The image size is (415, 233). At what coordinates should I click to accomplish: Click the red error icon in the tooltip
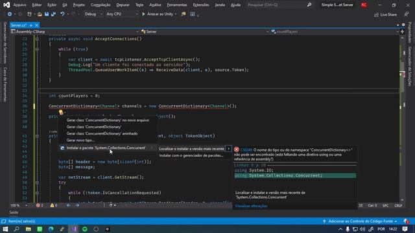click(x=236, y=150)
